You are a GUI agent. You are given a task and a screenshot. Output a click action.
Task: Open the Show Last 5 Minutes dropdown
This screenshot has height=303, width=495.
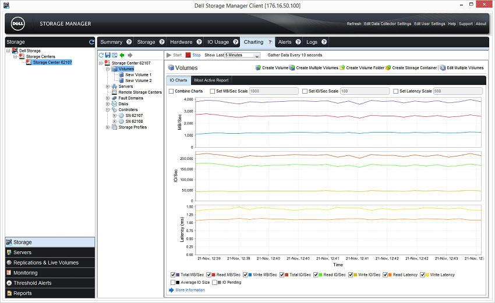point(242,55)
